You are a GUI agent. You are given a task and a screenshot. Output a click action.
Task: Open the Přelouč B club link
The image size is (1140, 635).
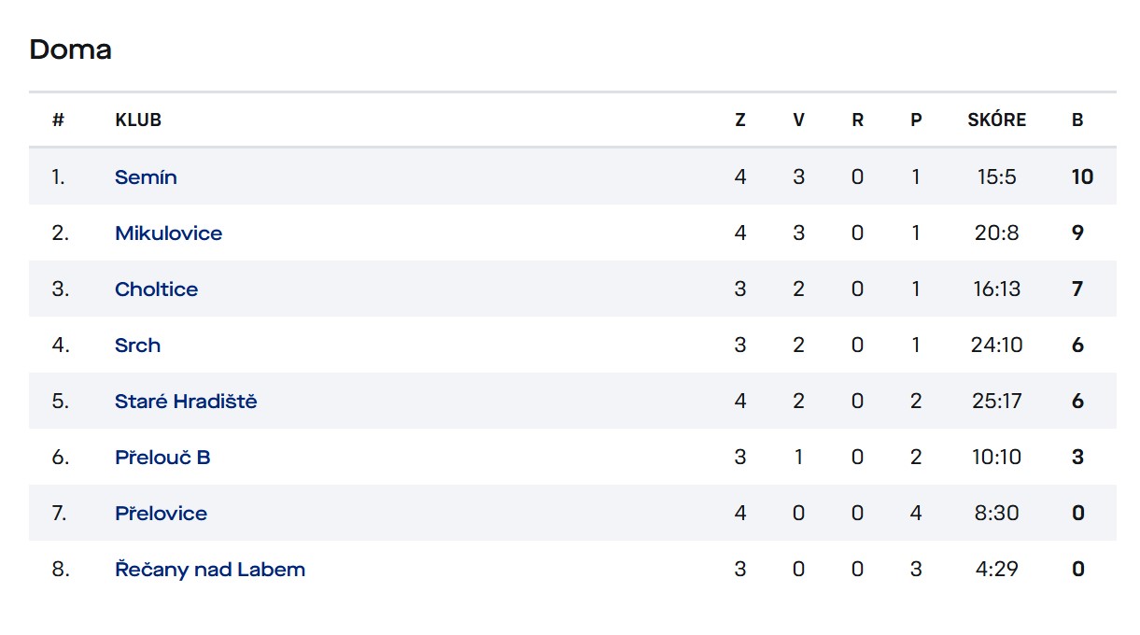coord(162,457)
